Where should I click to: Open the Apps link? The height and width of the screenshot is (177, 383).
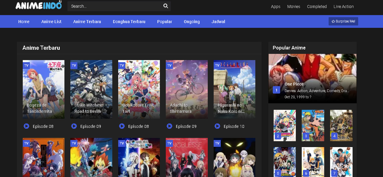click(276, 7)
